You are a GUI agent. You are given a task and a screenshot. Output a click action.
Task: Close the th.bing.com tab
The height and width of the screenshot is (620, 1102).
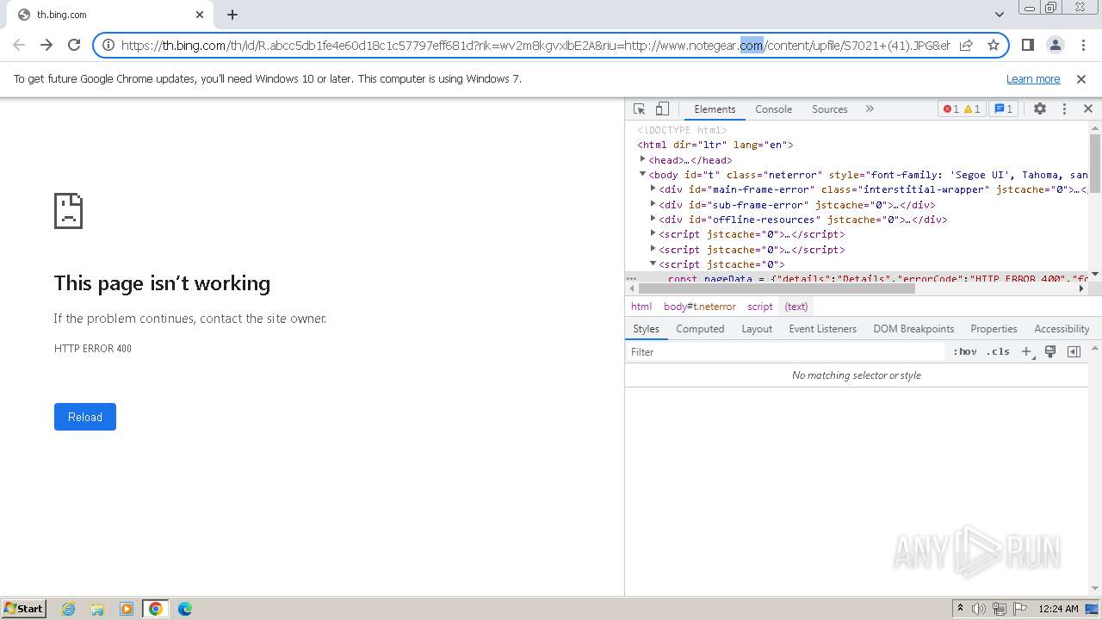pyautogui.click(x=200, y=15)
